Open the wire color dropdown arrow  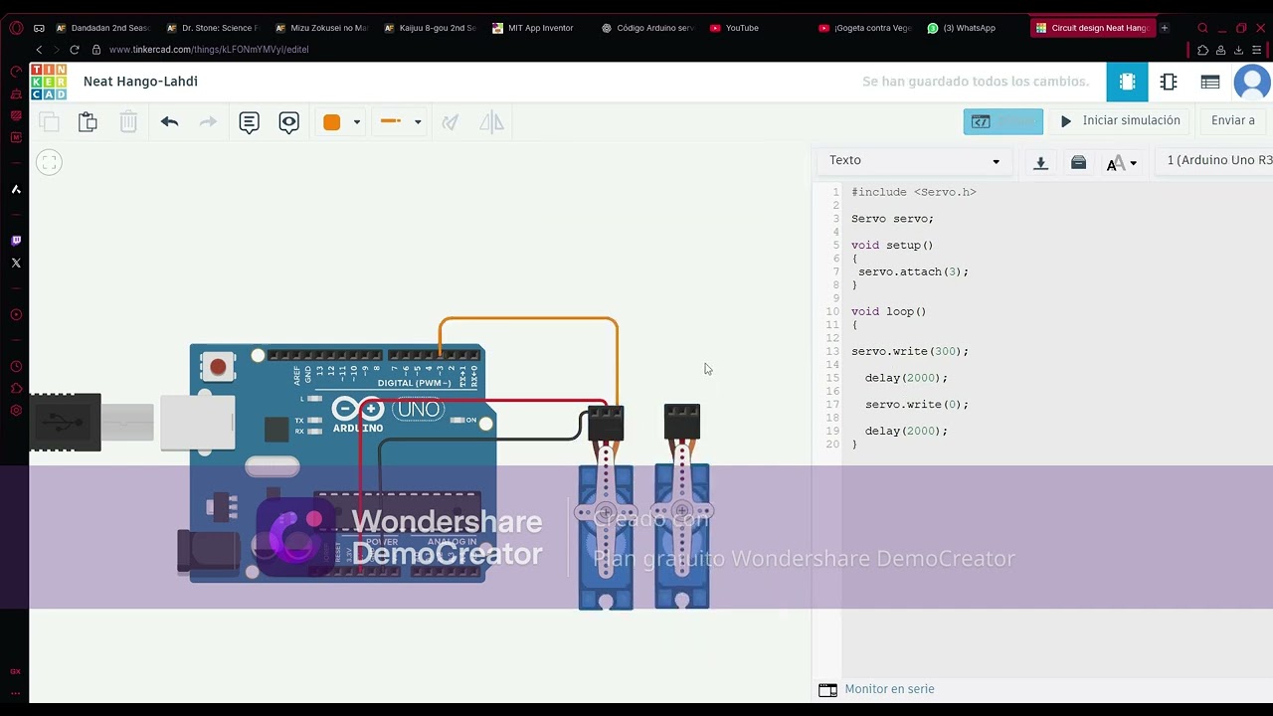tap(356, 122)
